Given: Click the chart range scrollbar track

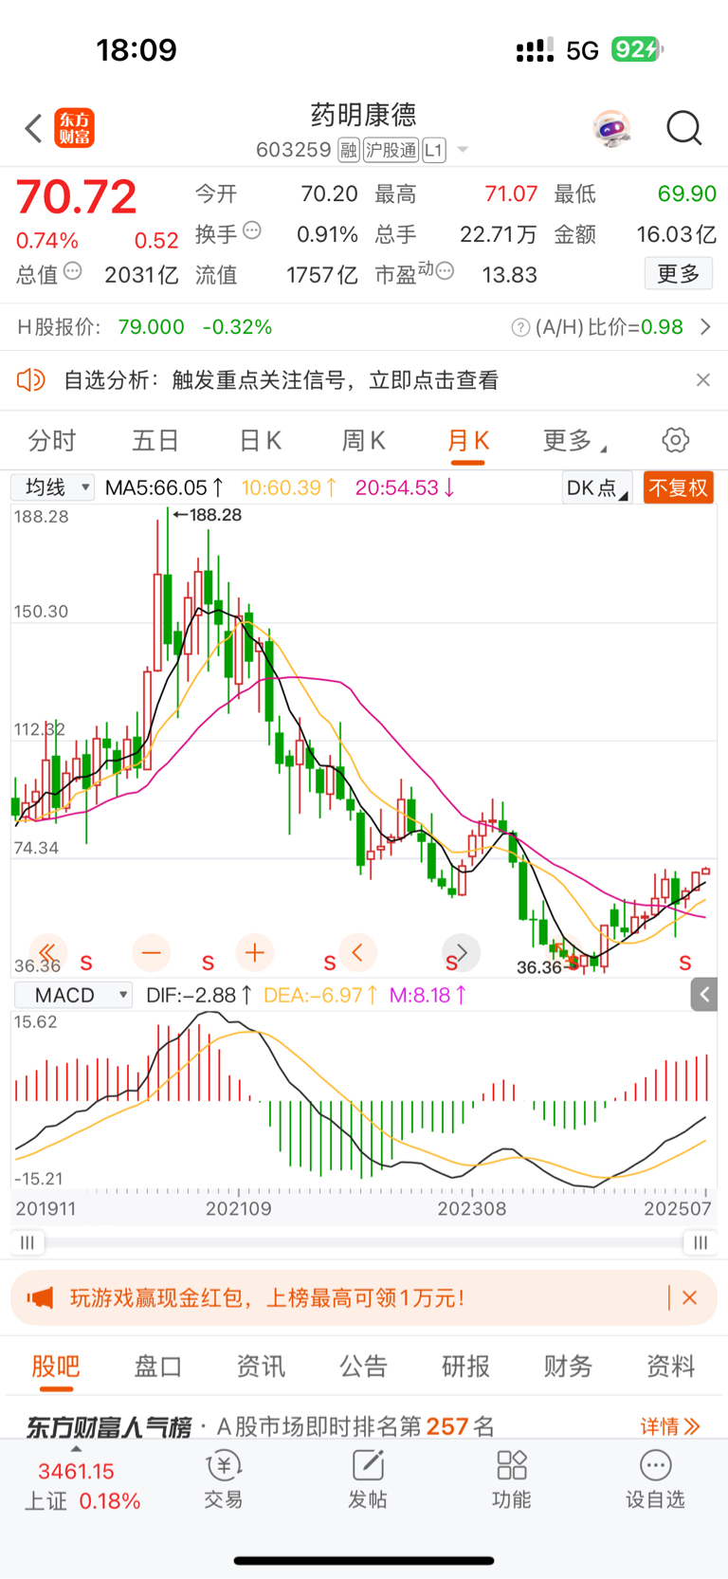Looking at the screenshot, I should tap(364, 1242).
